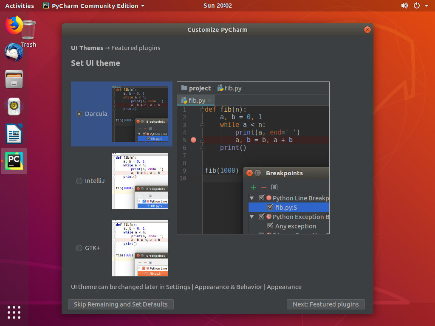Click the green plus add-breakpoint icon in preview
This screenshot has width=435, height=326.
(x=253, y=187)
